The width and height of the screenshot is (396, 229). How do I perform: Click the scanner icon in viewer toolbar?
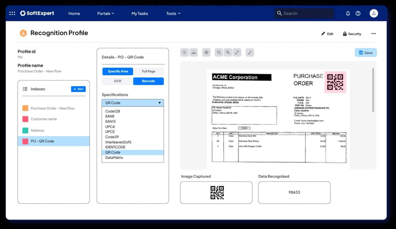pyautogui.click(x=194, y=52)
